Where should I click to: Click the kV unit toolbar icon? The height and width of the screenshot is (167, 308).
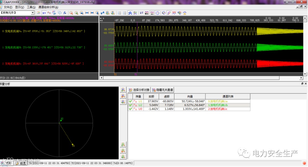coord(141,13)
